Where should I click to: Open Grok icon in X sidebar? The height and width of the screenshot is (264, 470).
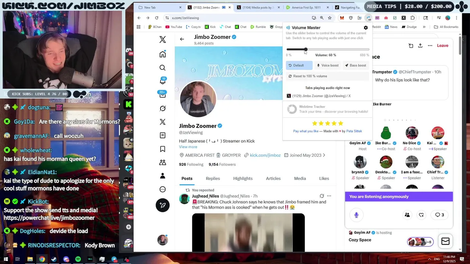coord(163,109)
